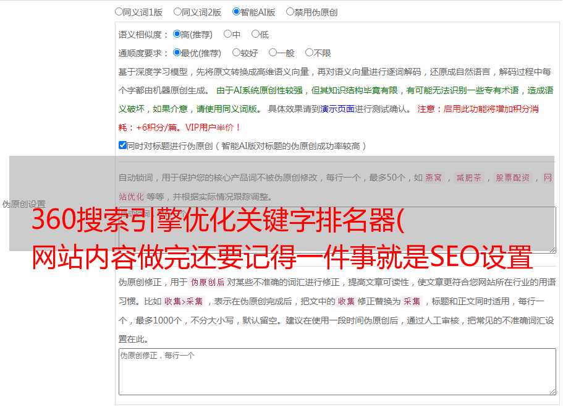
Task: Select the 同义词1版 radio option
Action: 119,12
